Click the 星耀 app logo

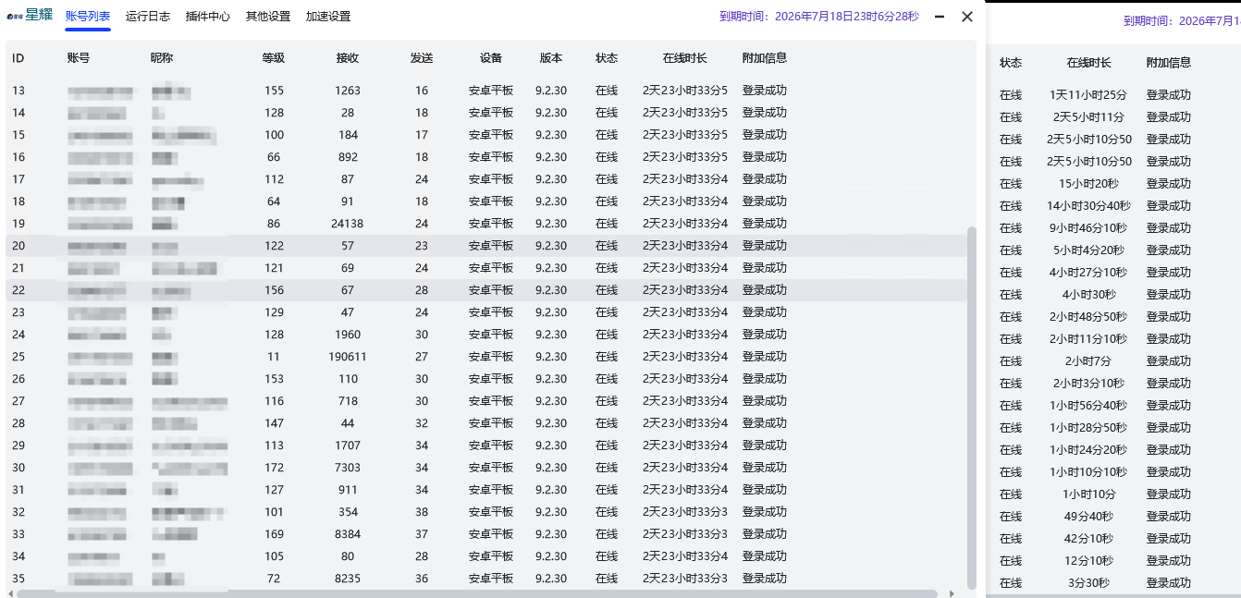pyautogui.click(x=30, y=16)
